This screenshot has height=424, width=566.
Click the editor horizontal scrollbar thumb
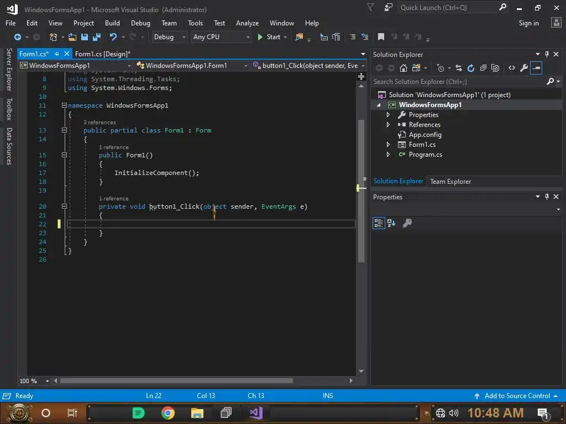pos(176,381)
